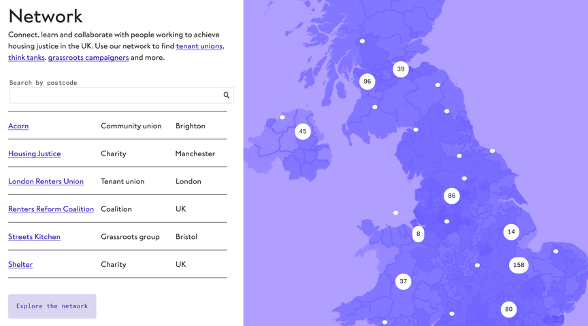Select the cluster marker numbered 37

tap(404, 281)
